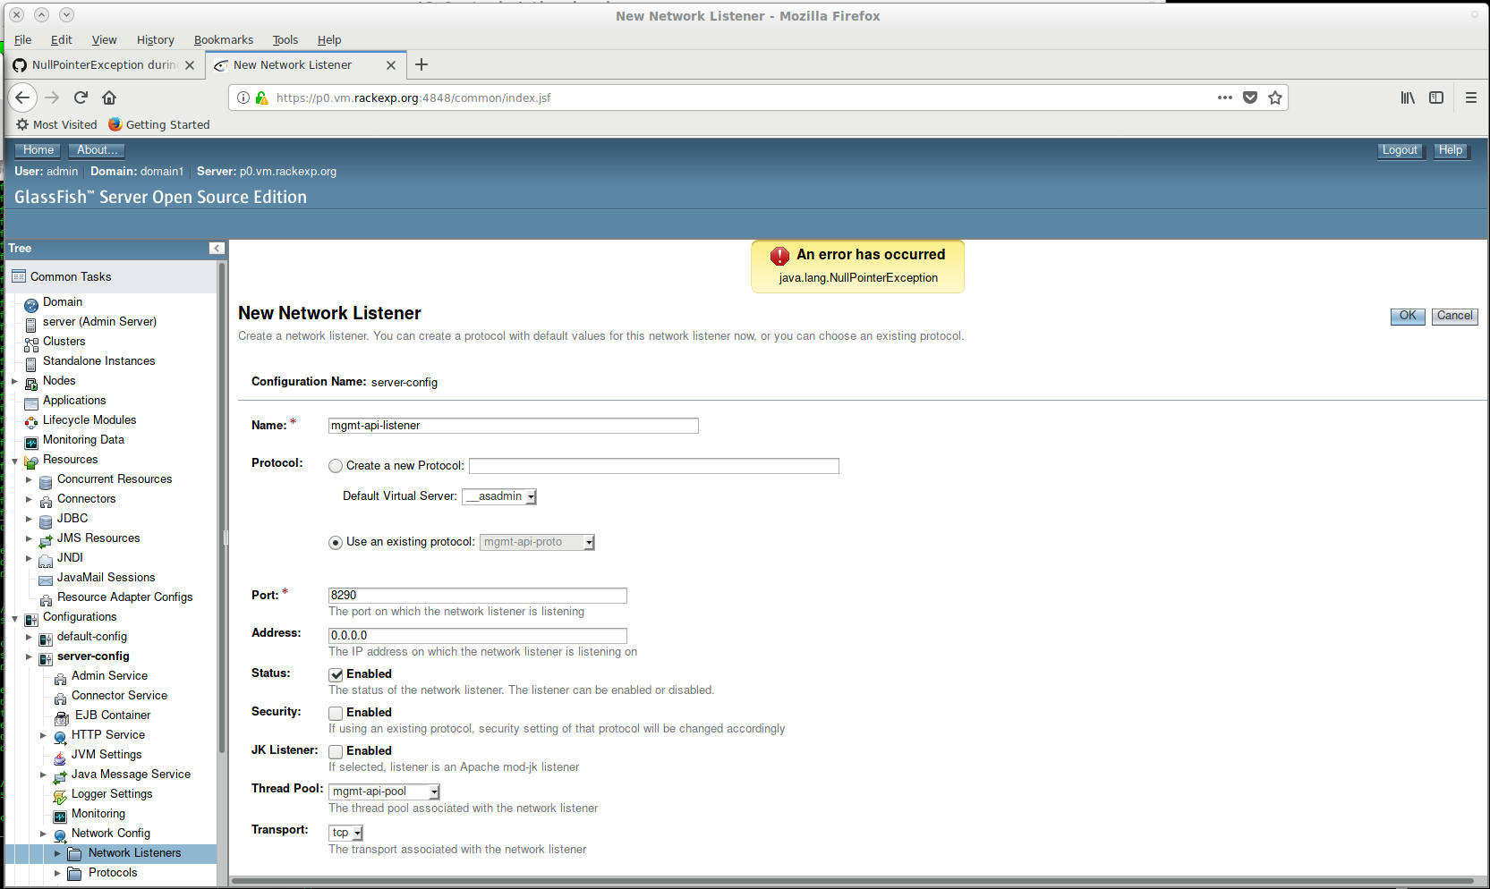Open the Library icon in toolbar

click(1408, 97)
